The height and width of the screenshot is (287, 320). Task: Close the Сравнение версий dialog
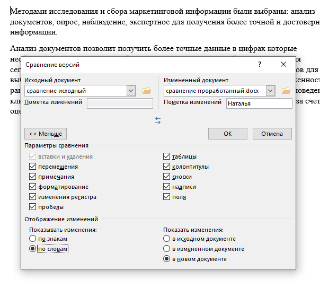283,65
